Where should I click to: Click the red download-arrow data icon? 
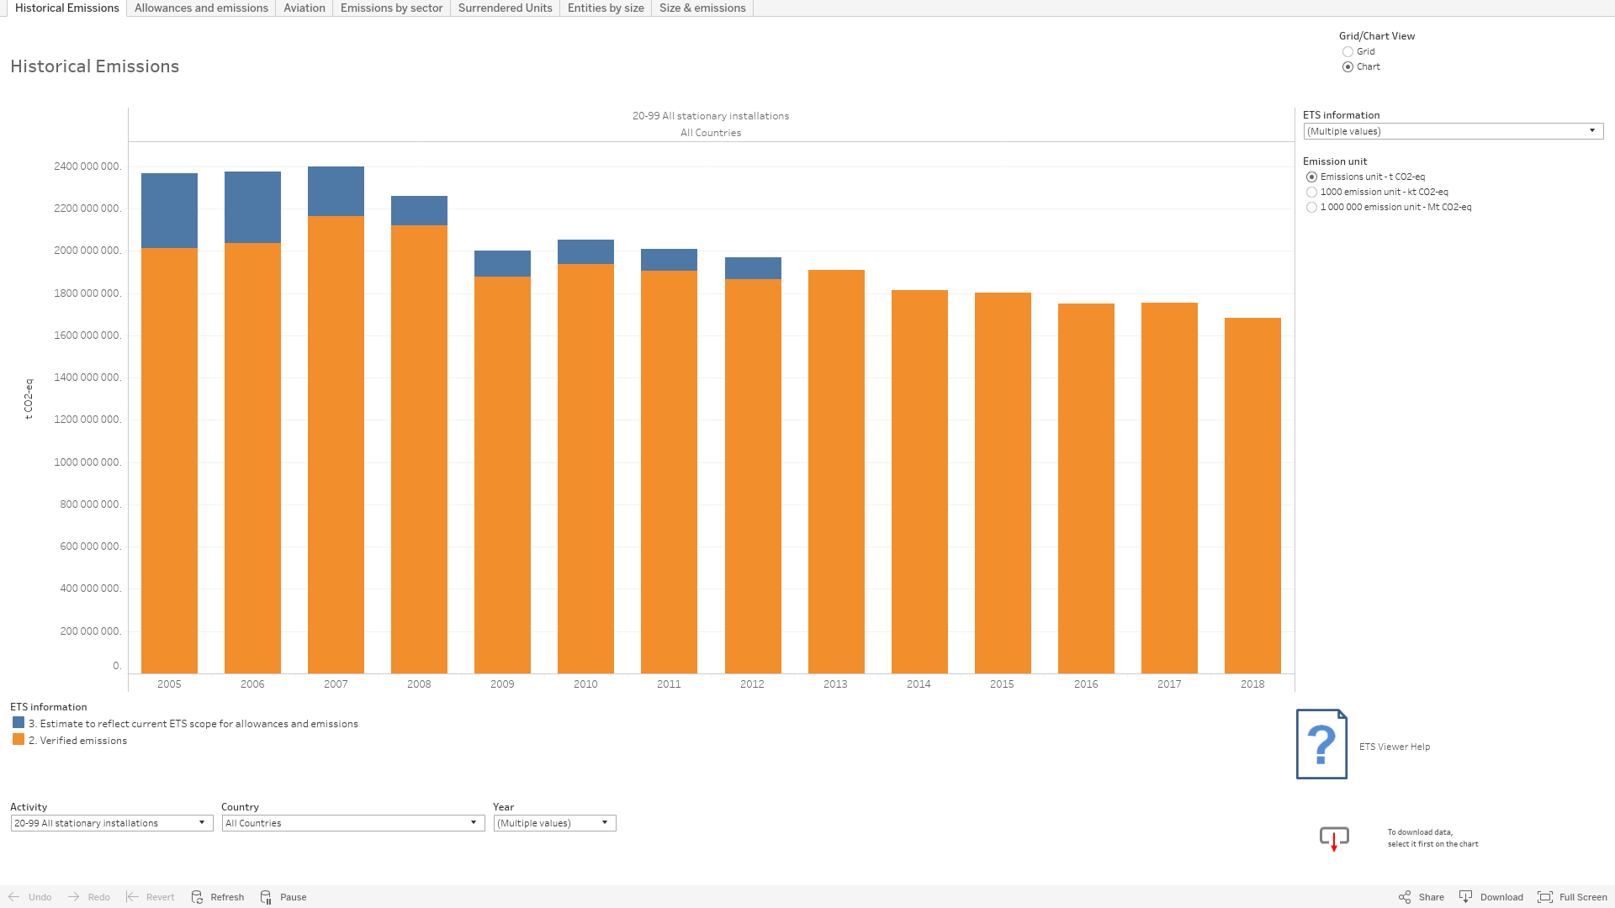(x=1334, y=838)
